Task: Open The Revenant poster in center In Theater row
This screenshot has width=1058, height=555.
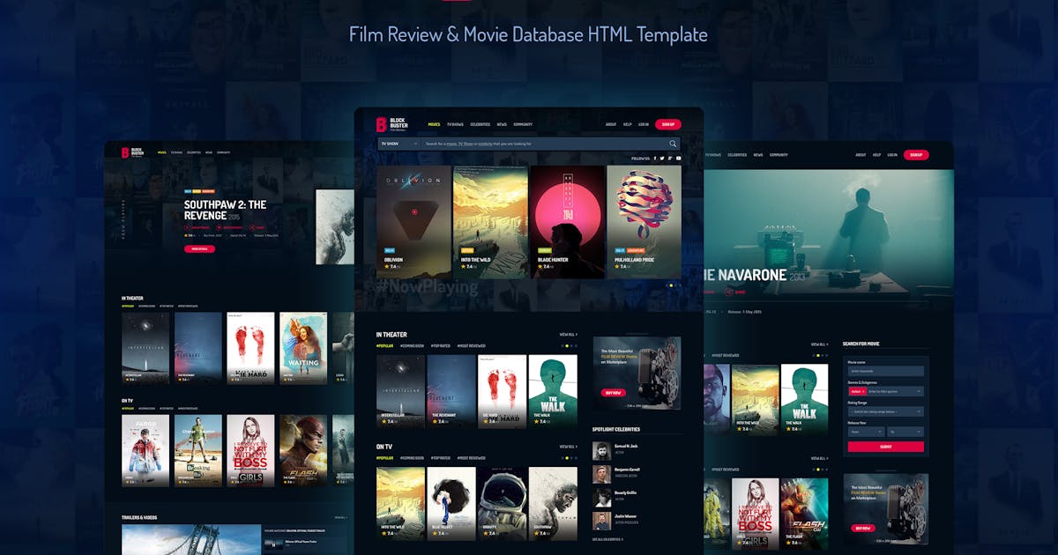Action: coord(451,392)
